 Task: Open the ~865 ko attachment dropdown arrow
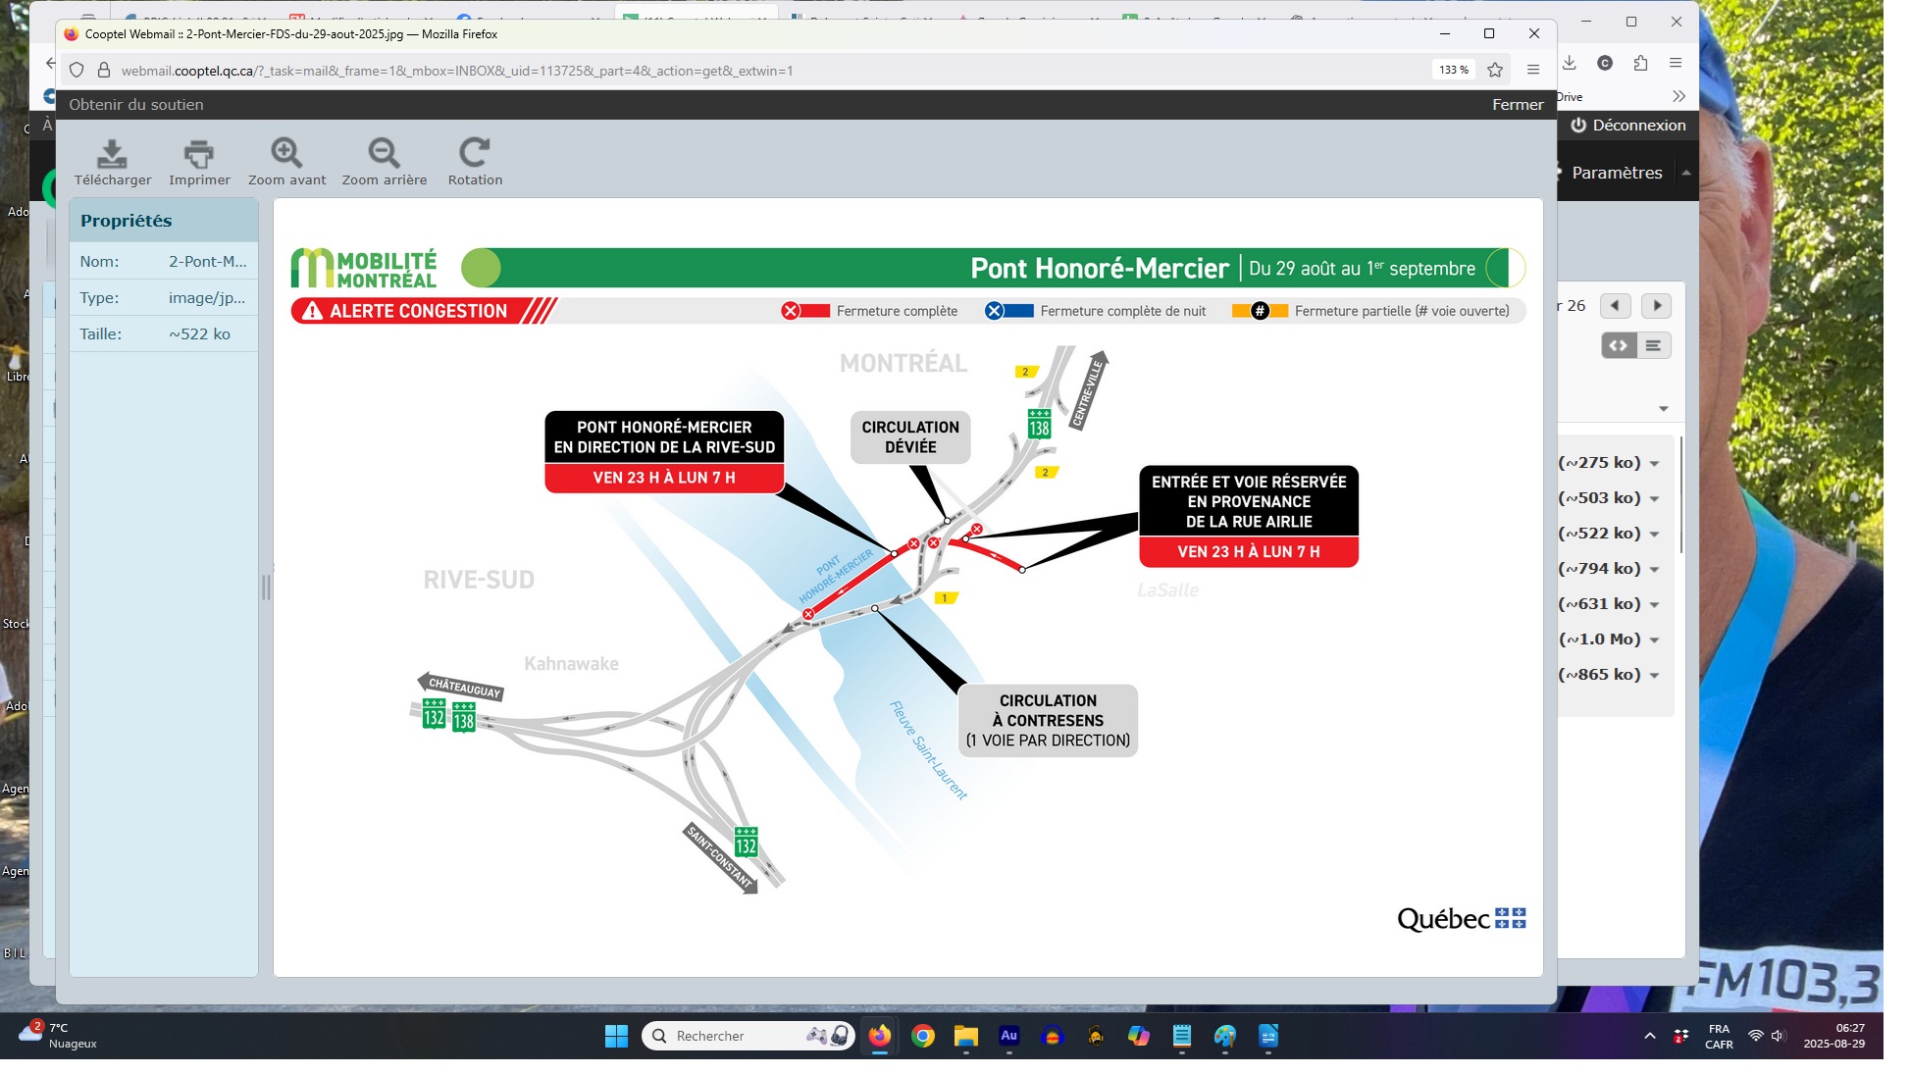coord(1654,675)
